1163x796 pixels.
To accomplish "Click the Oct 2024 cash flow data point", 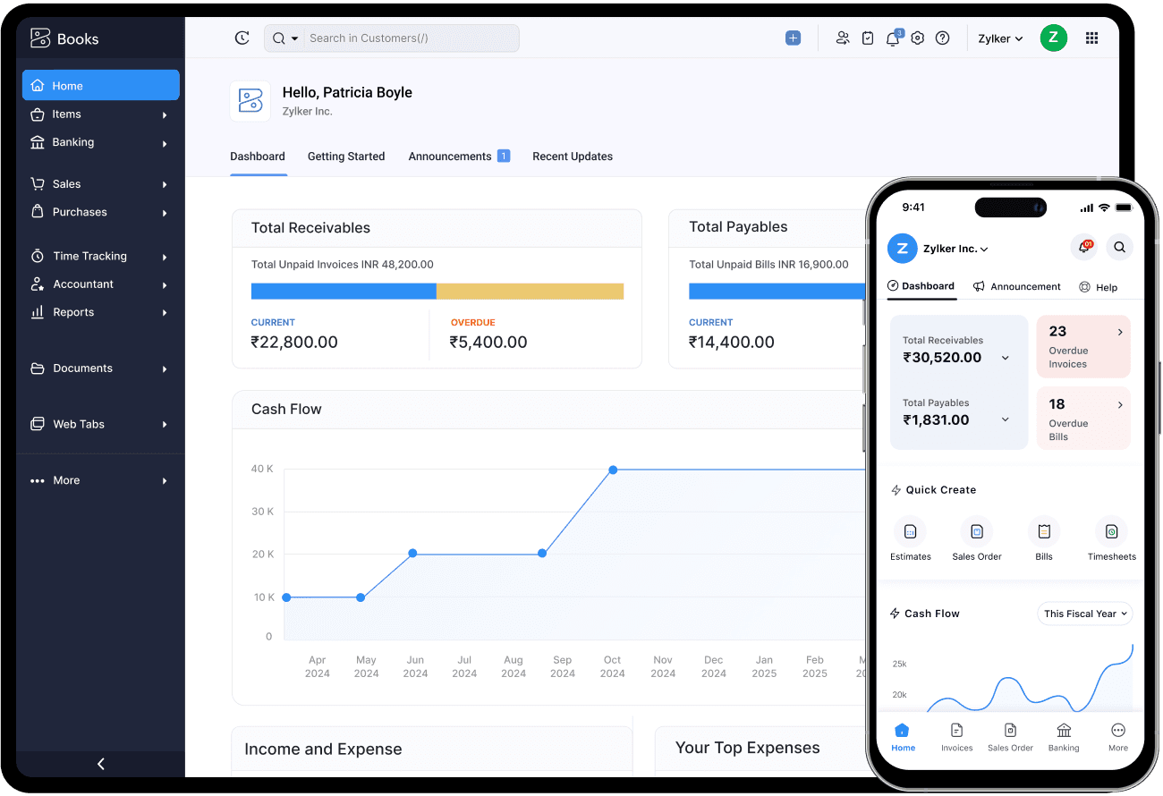I will click(x=613, y=470).
